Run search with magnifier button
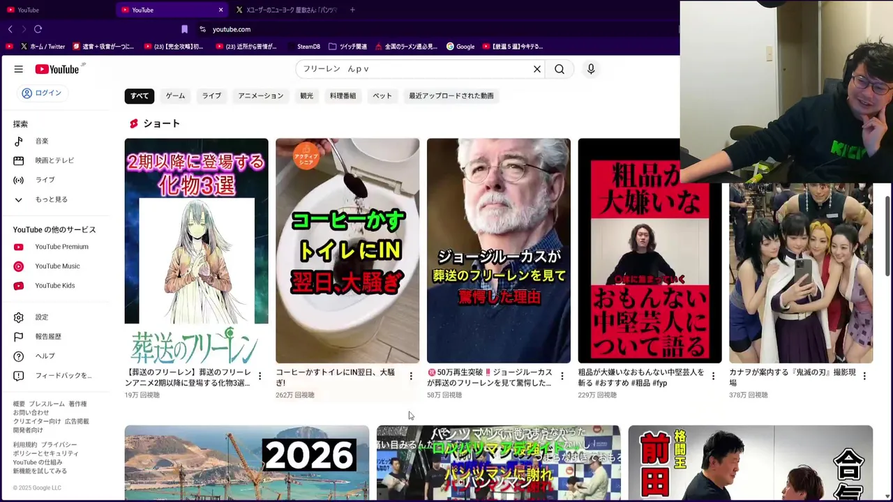The image size is (893, 502). click(x=560, y=69)
